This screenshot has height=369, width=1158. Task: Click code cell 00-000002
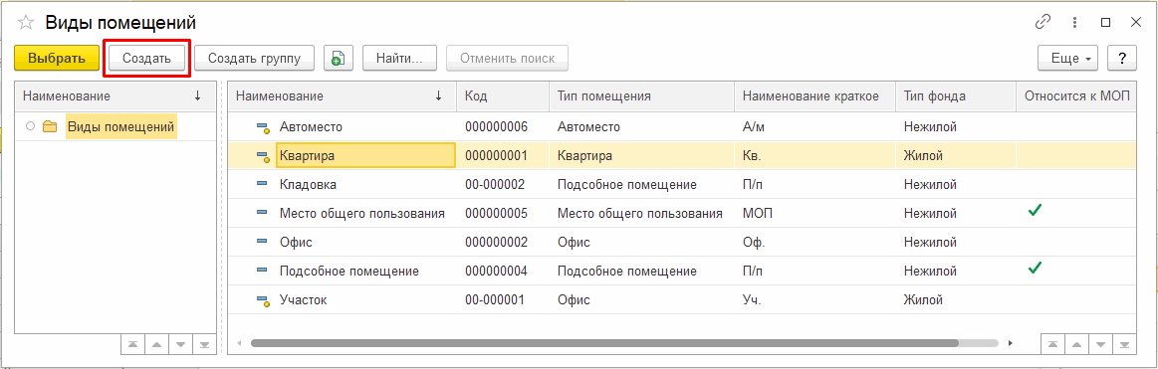coord(502,185)
